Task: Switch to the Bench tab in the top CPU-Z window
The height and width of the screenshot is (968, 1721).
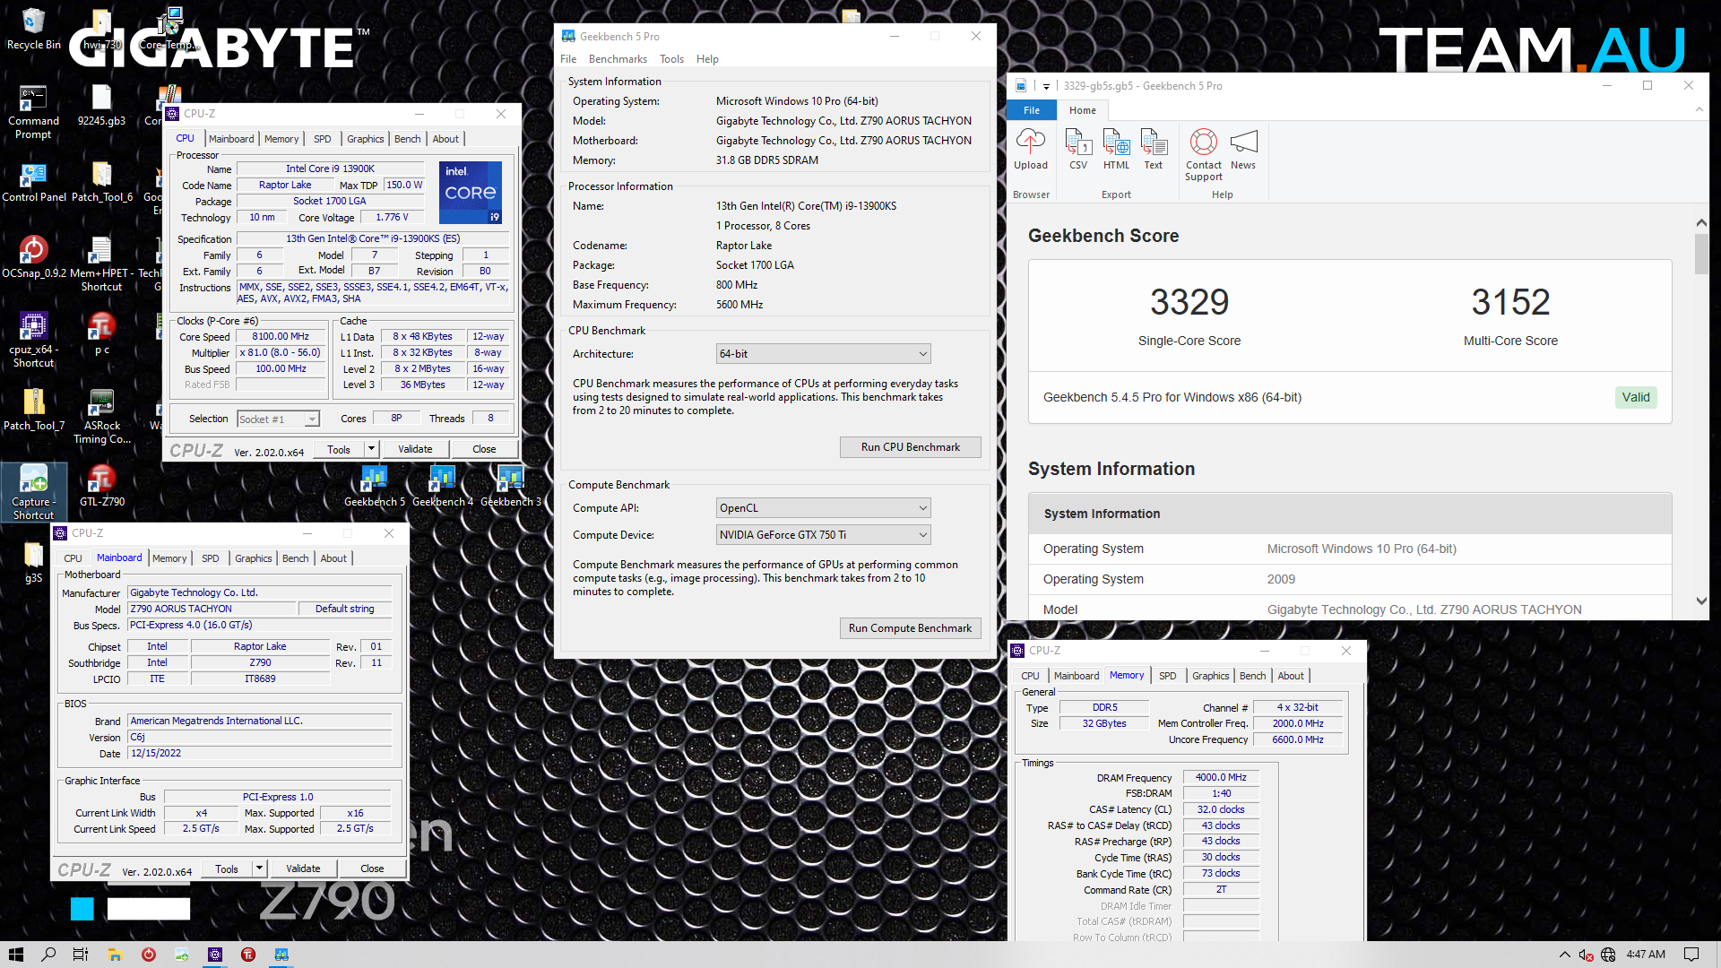Action: pos(407,139)
